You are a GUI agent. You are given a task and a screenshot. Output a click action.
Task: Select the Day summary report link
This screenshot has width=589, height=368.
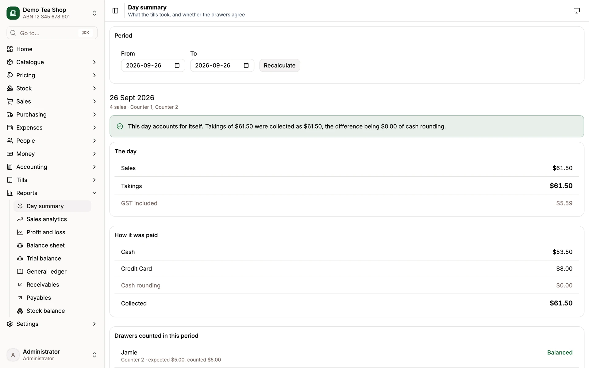tap(52, 206)
